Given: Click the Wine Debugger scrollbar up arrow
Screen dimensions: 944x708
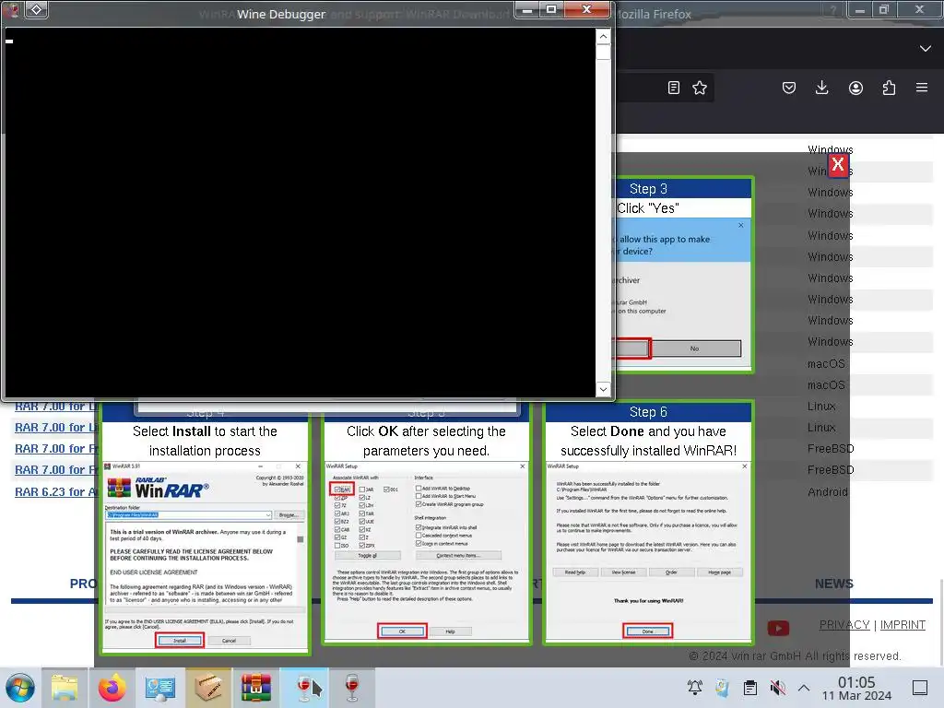Looking at the screenshot, I should (603, 37).
